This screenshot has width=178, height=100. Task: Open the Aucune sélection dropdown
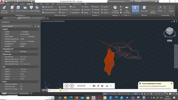[x=16, y=26]
